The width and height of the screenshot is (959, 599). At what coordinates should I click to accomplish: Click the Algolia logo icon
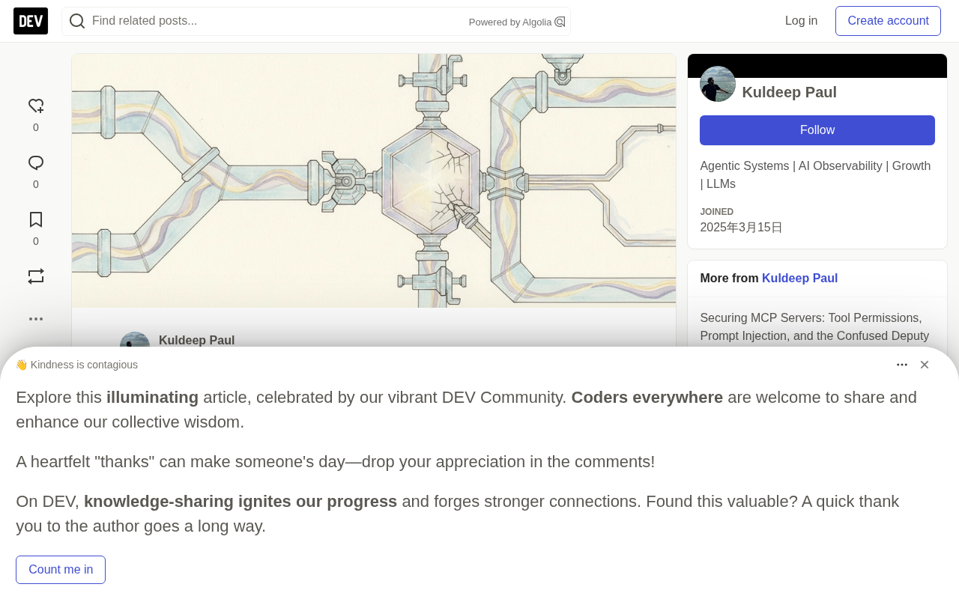560,22
